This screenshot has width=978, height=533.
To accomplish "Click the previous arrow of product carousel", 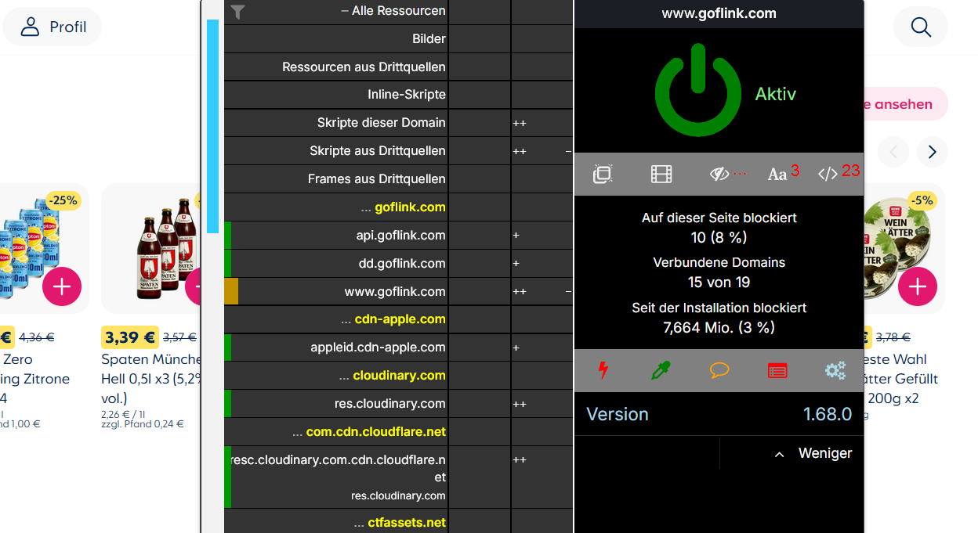I will click(x=893, y=152).
